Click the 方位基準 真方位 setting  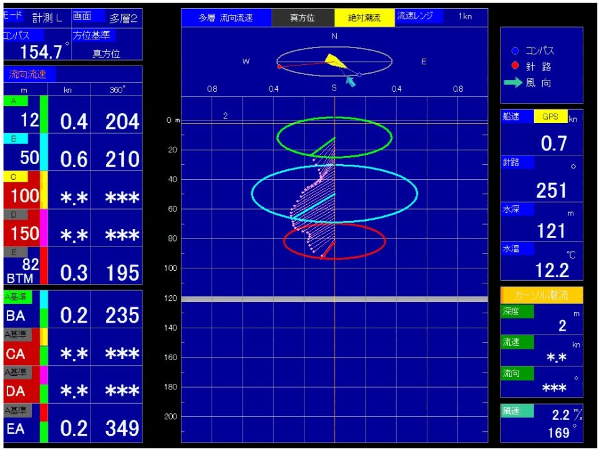tap(107, 44)
